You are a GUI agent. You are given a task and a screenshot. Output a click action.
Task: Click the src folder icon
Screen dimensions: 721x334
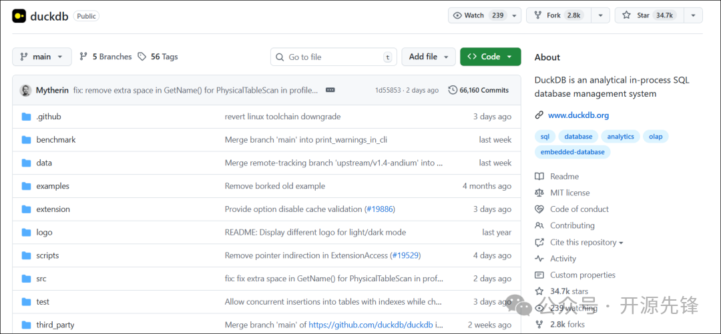point(26,279)
